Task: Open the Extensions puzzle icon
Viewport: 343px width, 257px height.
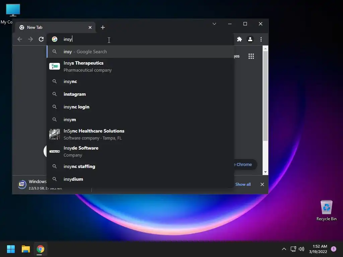Action: (x=239, y=39)
